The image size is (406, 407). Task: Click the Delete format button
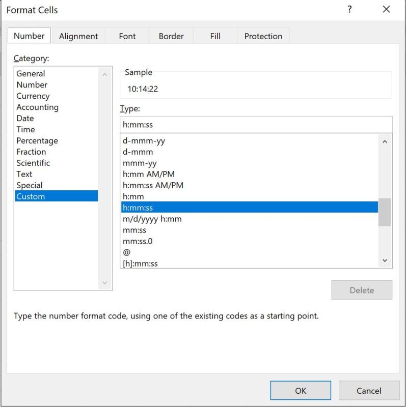click(x=362, y=290)
